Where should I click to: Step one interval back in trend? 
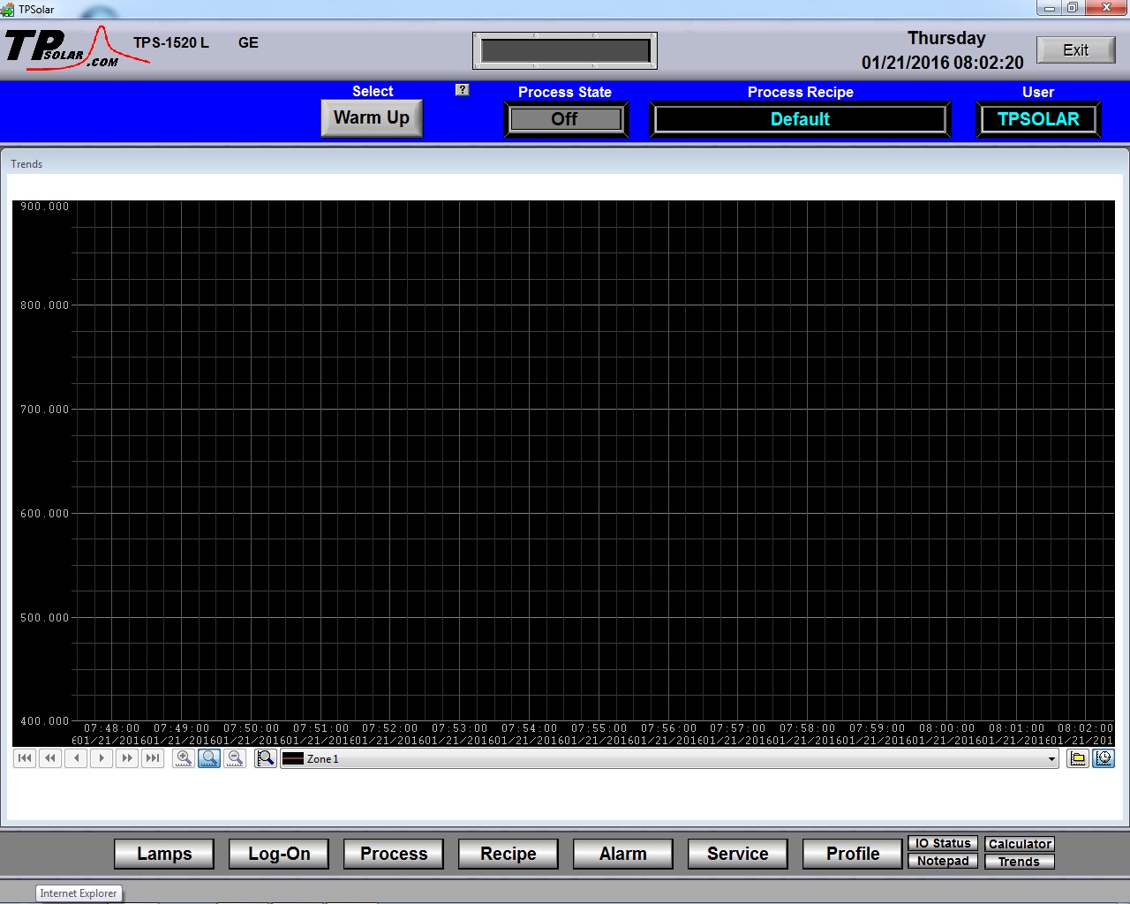[x=76, y=758]
